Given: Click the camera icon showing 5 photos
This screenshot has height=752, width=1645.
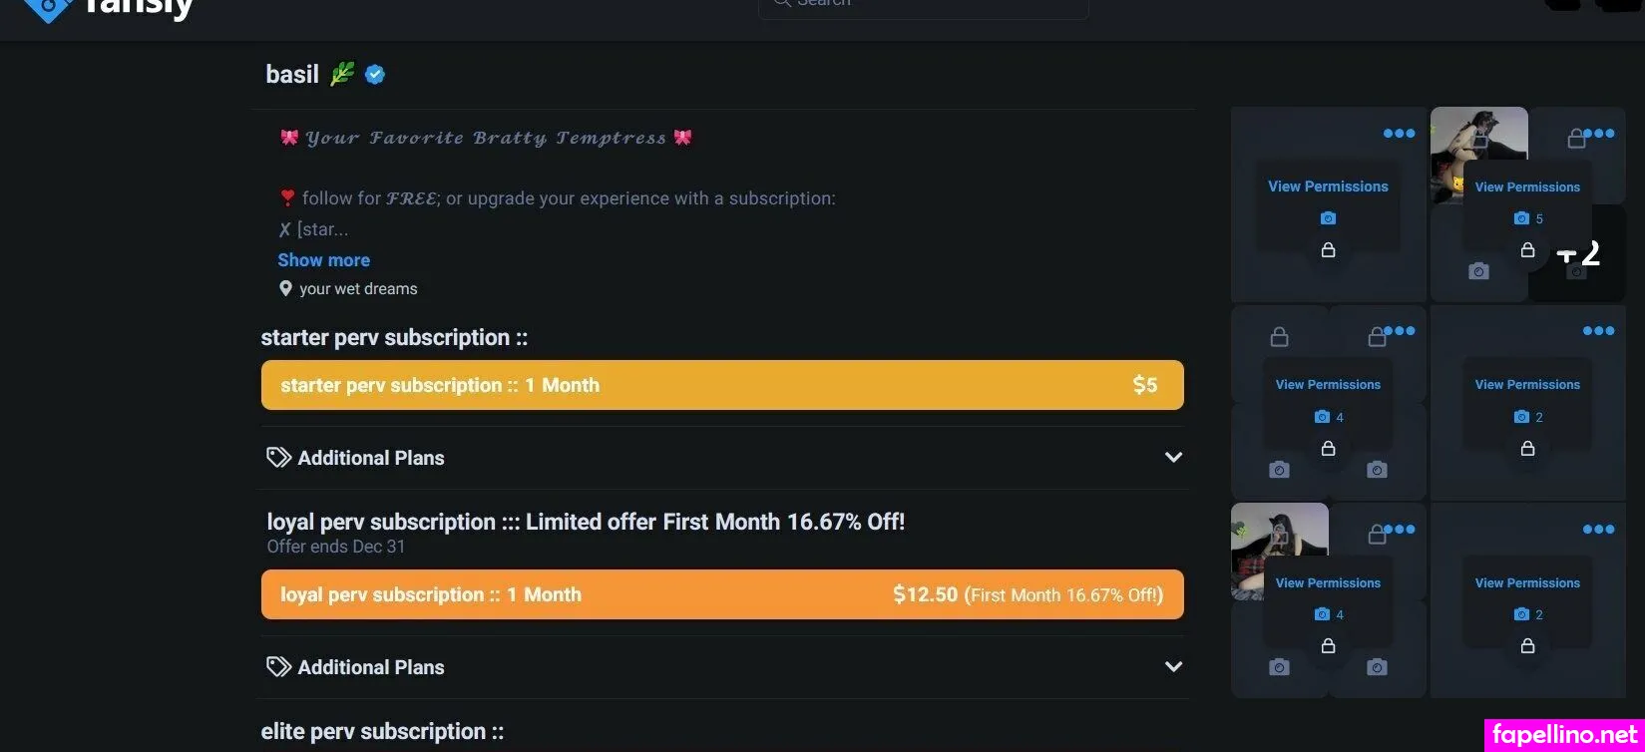Looking at the screenshot, I should coord(1521,218).
